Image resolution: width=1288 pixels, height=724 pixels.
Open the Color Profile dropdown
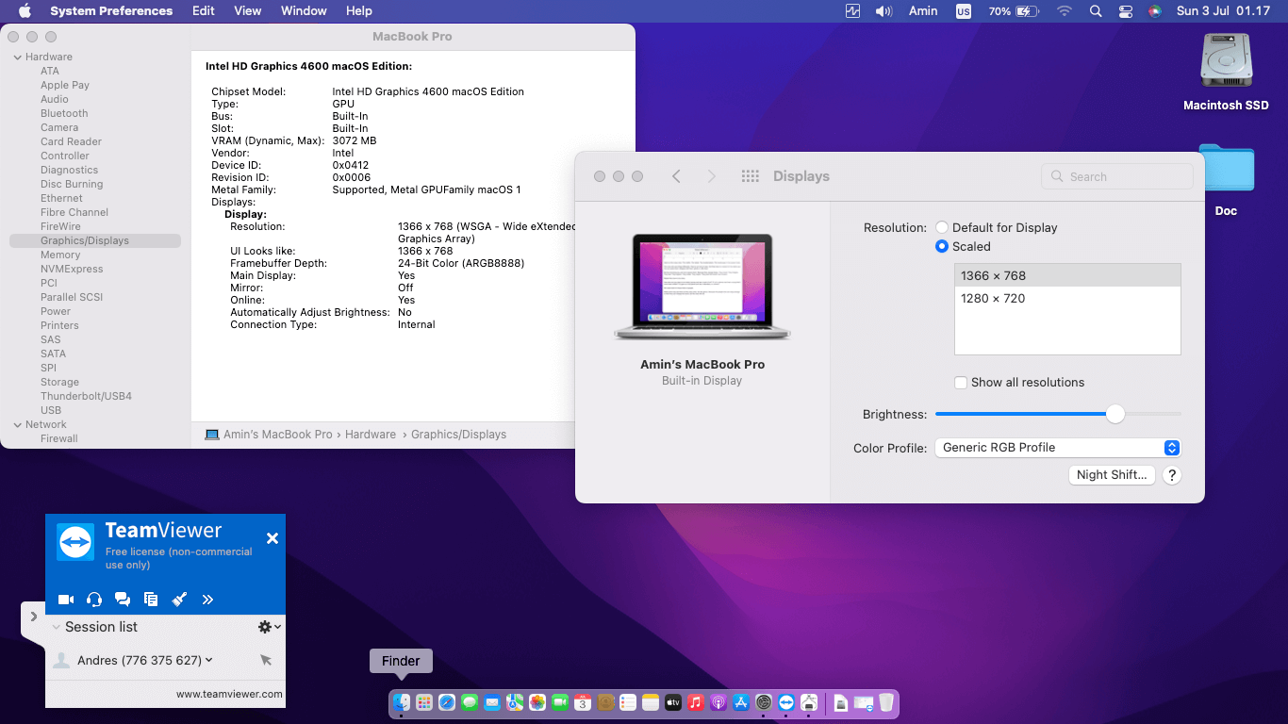point(1057,448)
